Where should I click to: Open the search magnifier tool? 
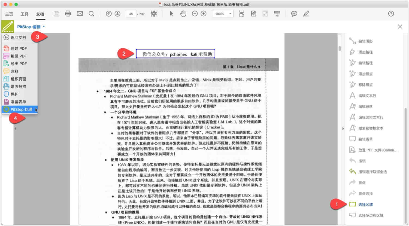pos(92,14)
